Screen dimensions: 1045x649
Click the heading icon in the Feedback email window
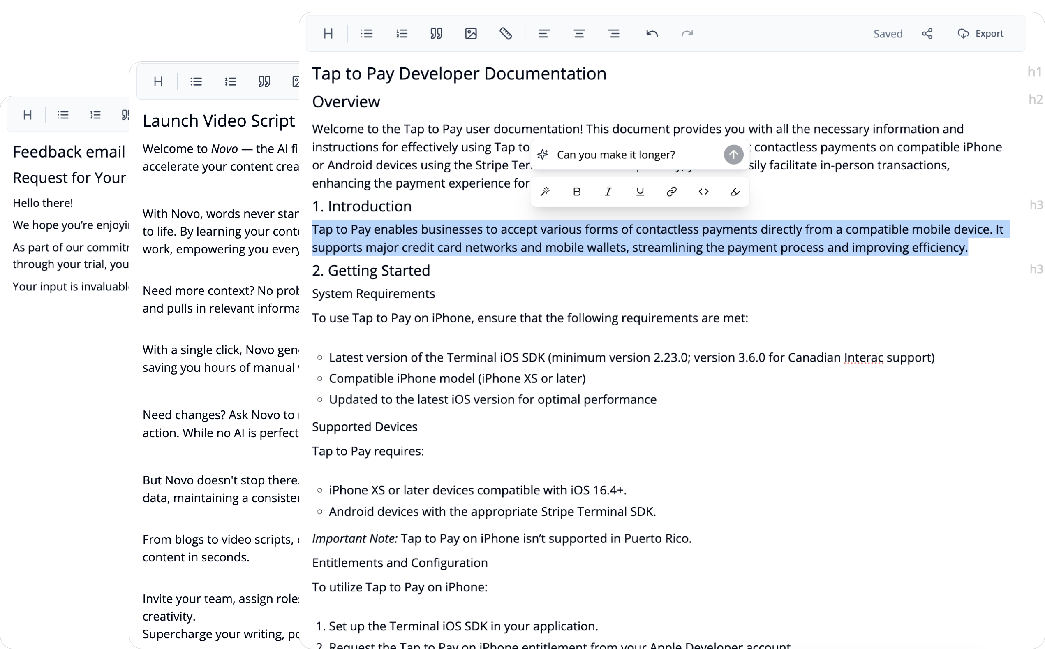click(28, 115)
